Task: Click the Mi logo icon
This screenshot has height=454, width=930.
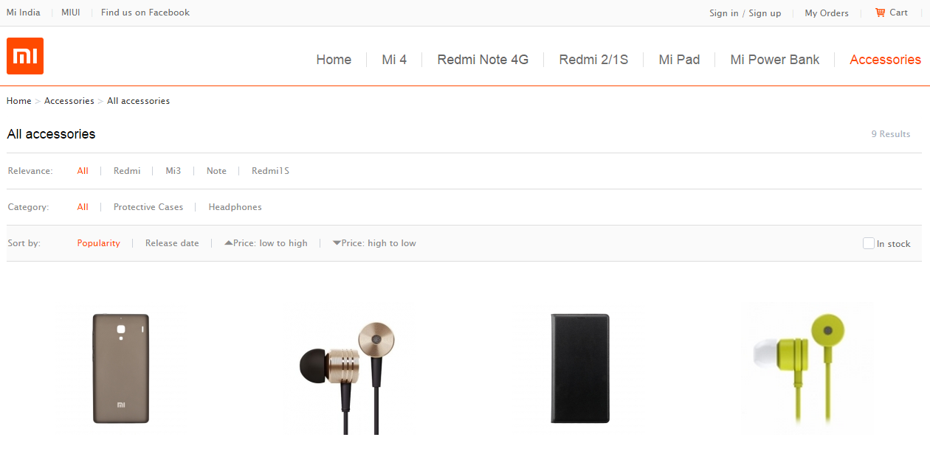Action: [x=25, y=56]
